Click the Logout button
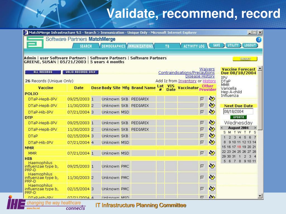Viewport: 286px width, 214px height. click(250, 45)
